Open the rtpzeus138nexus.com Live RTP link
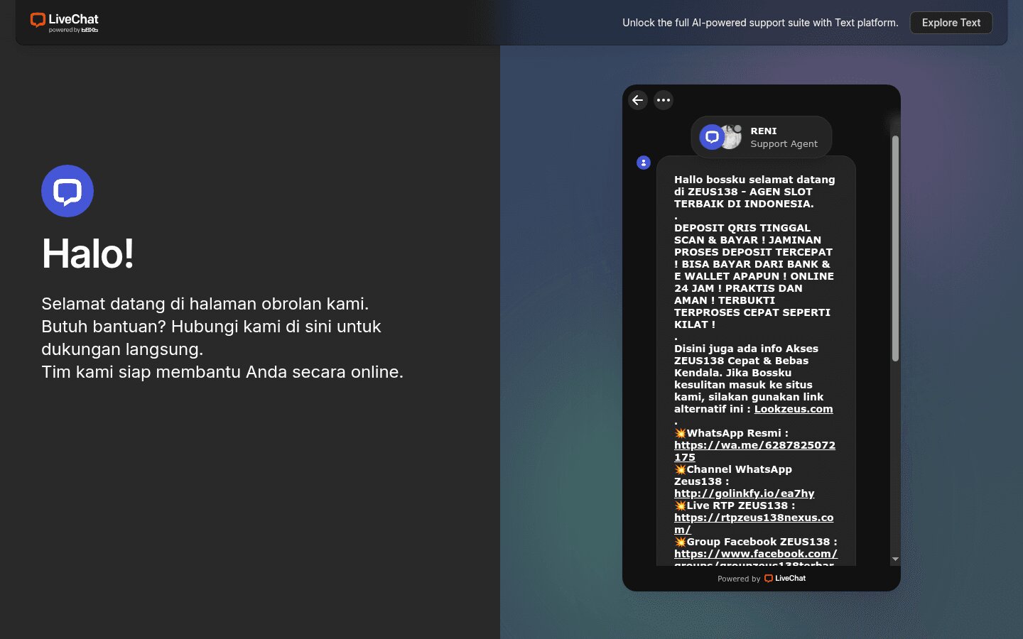 pos(754,523)
